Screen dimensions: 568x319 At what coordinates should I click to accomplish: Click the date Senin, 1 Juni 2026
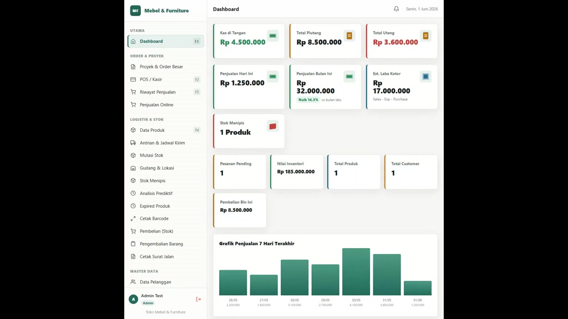(x=422, y=9)
